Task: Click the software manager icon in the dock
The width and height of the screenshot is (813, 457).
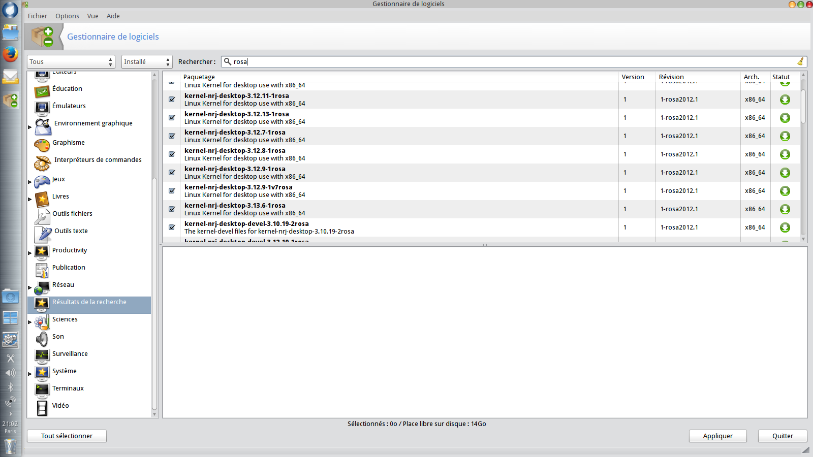Action: [10, 100]
